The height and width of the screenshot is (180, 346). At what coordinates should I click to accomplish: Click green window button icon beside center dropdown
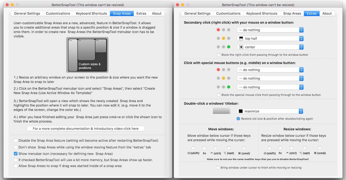point(229,47)
